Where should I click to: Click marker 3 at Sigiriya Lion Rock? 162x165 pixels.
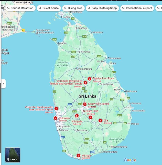(89, 79)
